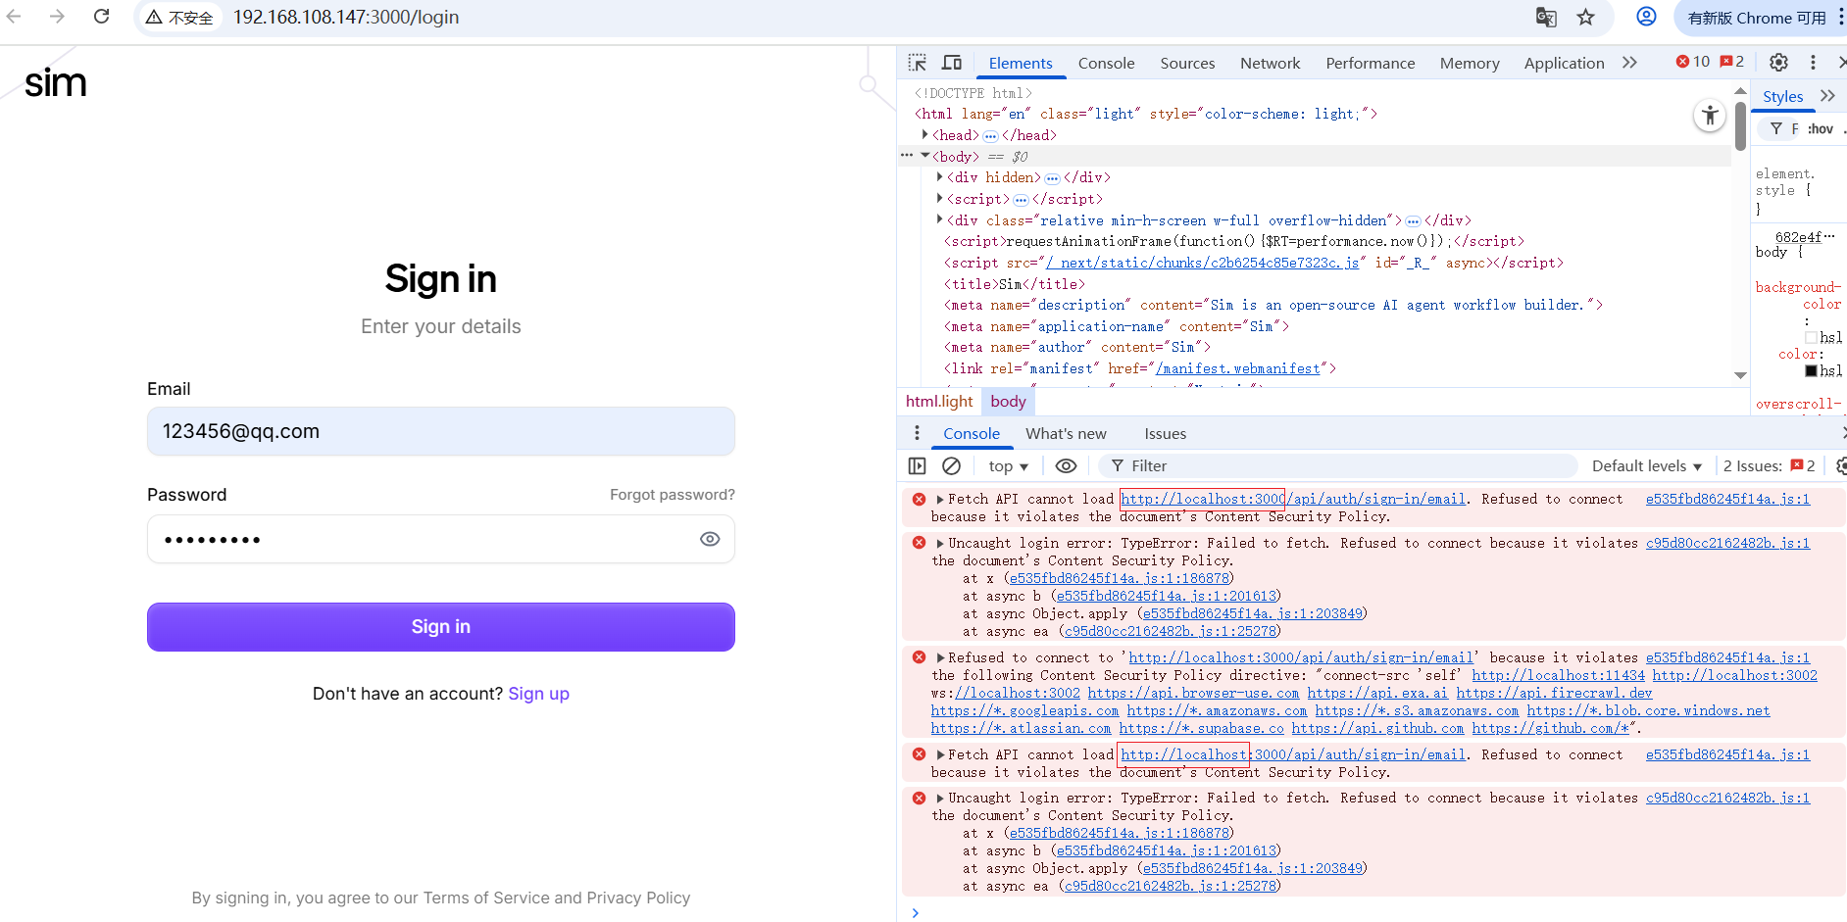1847x922 pixels.
Task: Clear the console with the ban icon
Action: coord(951,466)
